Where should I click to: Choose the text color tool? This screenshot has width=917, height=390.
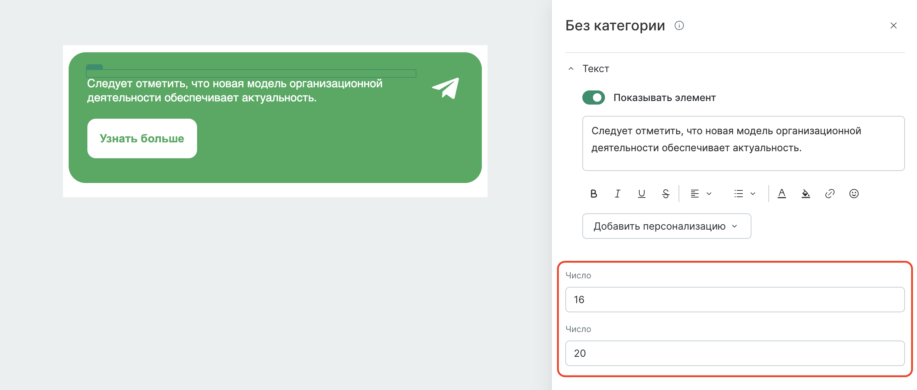click(782, 194)
